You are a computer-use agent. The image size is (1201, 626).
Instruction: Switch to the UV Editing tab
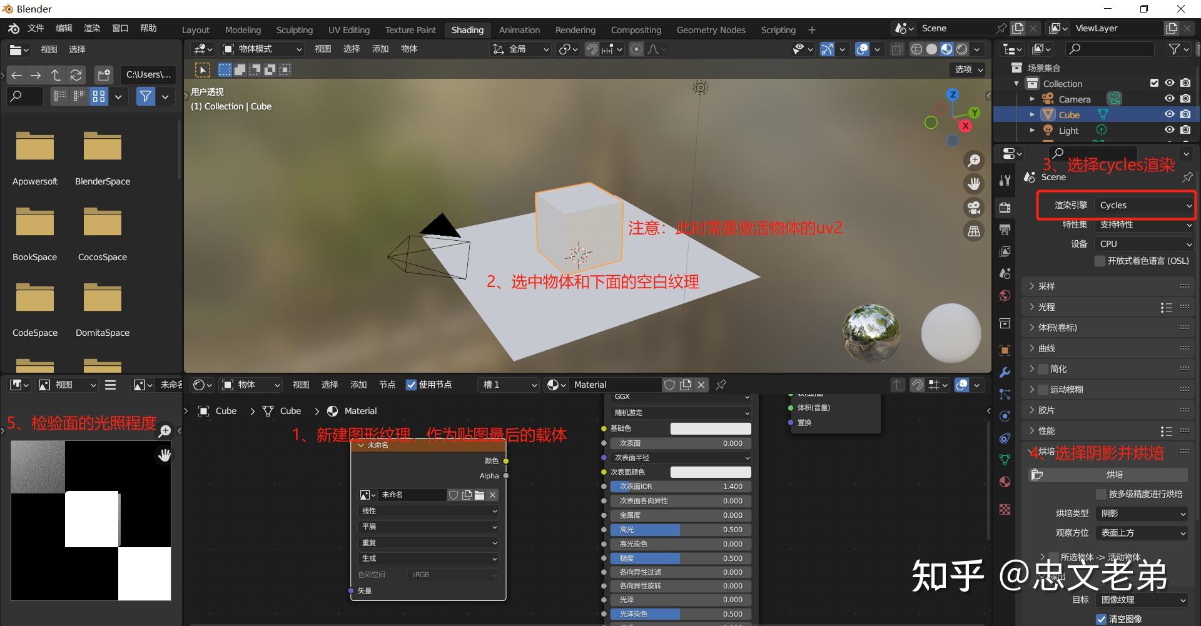point(348,29)
